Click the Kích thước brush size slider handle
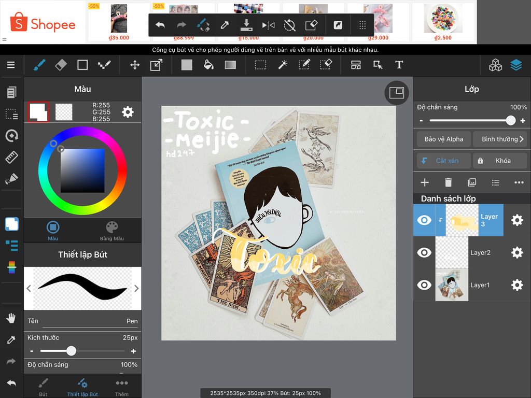The width and height of the screenshot is (531, 398). [71, 351]
